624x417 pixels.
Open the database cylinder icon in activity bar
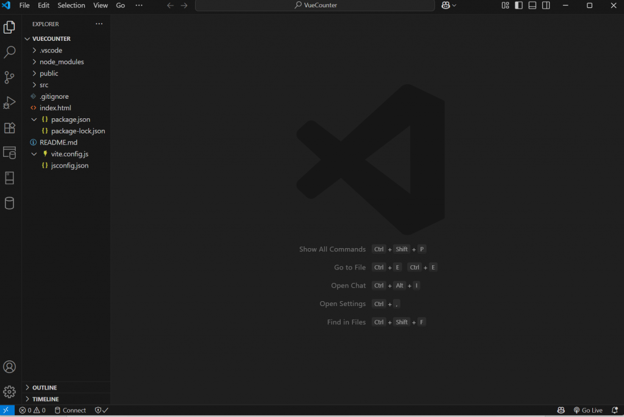pyautogui.click(x=10, y=203)
